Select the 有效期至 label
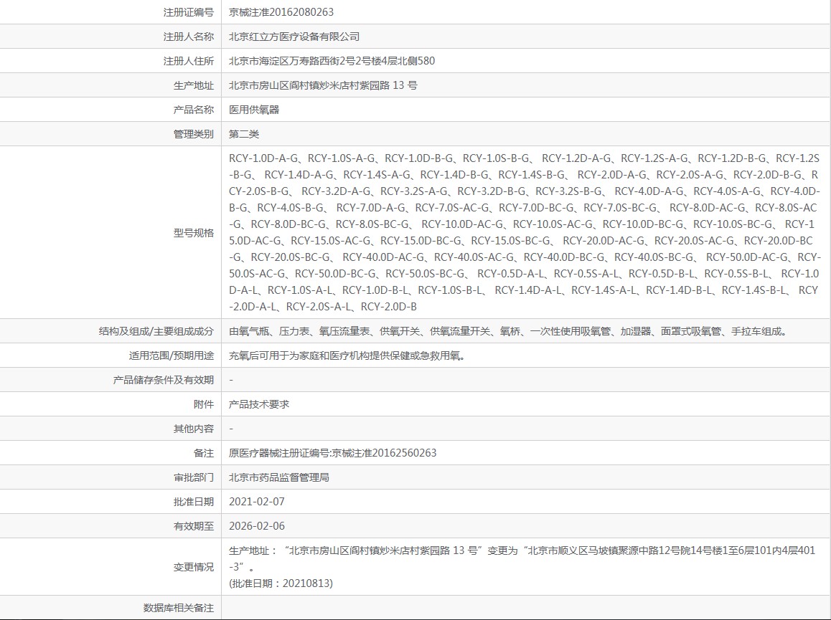Viewport: 831px width, 620px height. coord(194,526)
